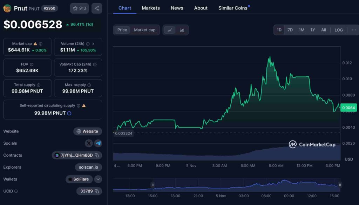
Task: Open the Similar Coins tab
Action: pyautogui.click(x=233, y=8)
